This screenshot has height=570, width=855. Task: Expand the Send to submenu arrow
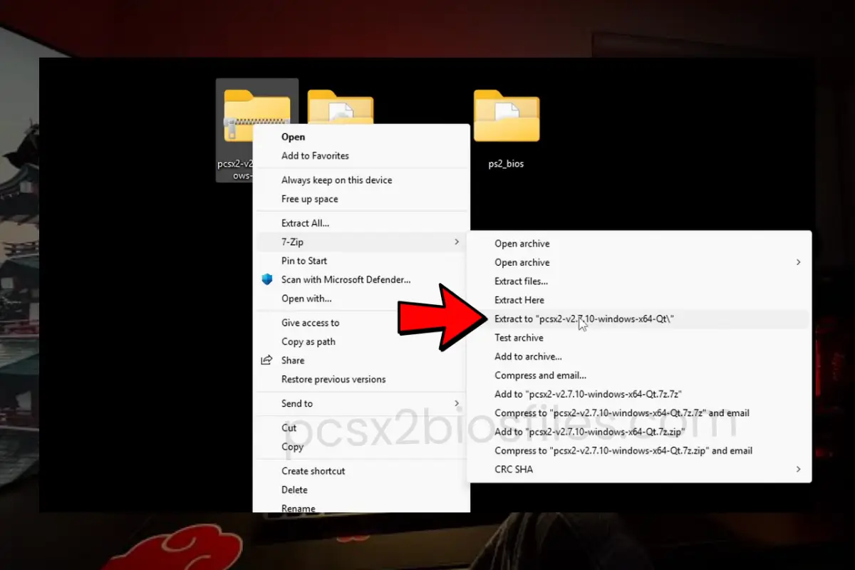(x=456, y=403)
